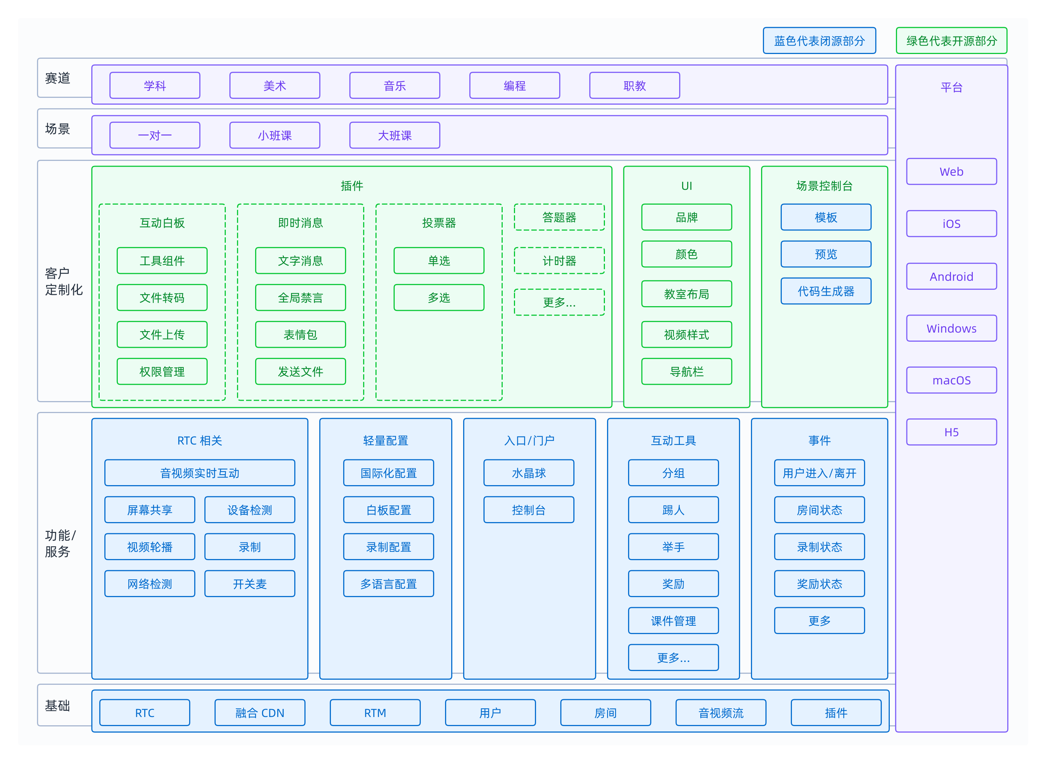1046x763 pixels.
Task: Select the 全局禁言 box
Action: [x=300, y=298]
